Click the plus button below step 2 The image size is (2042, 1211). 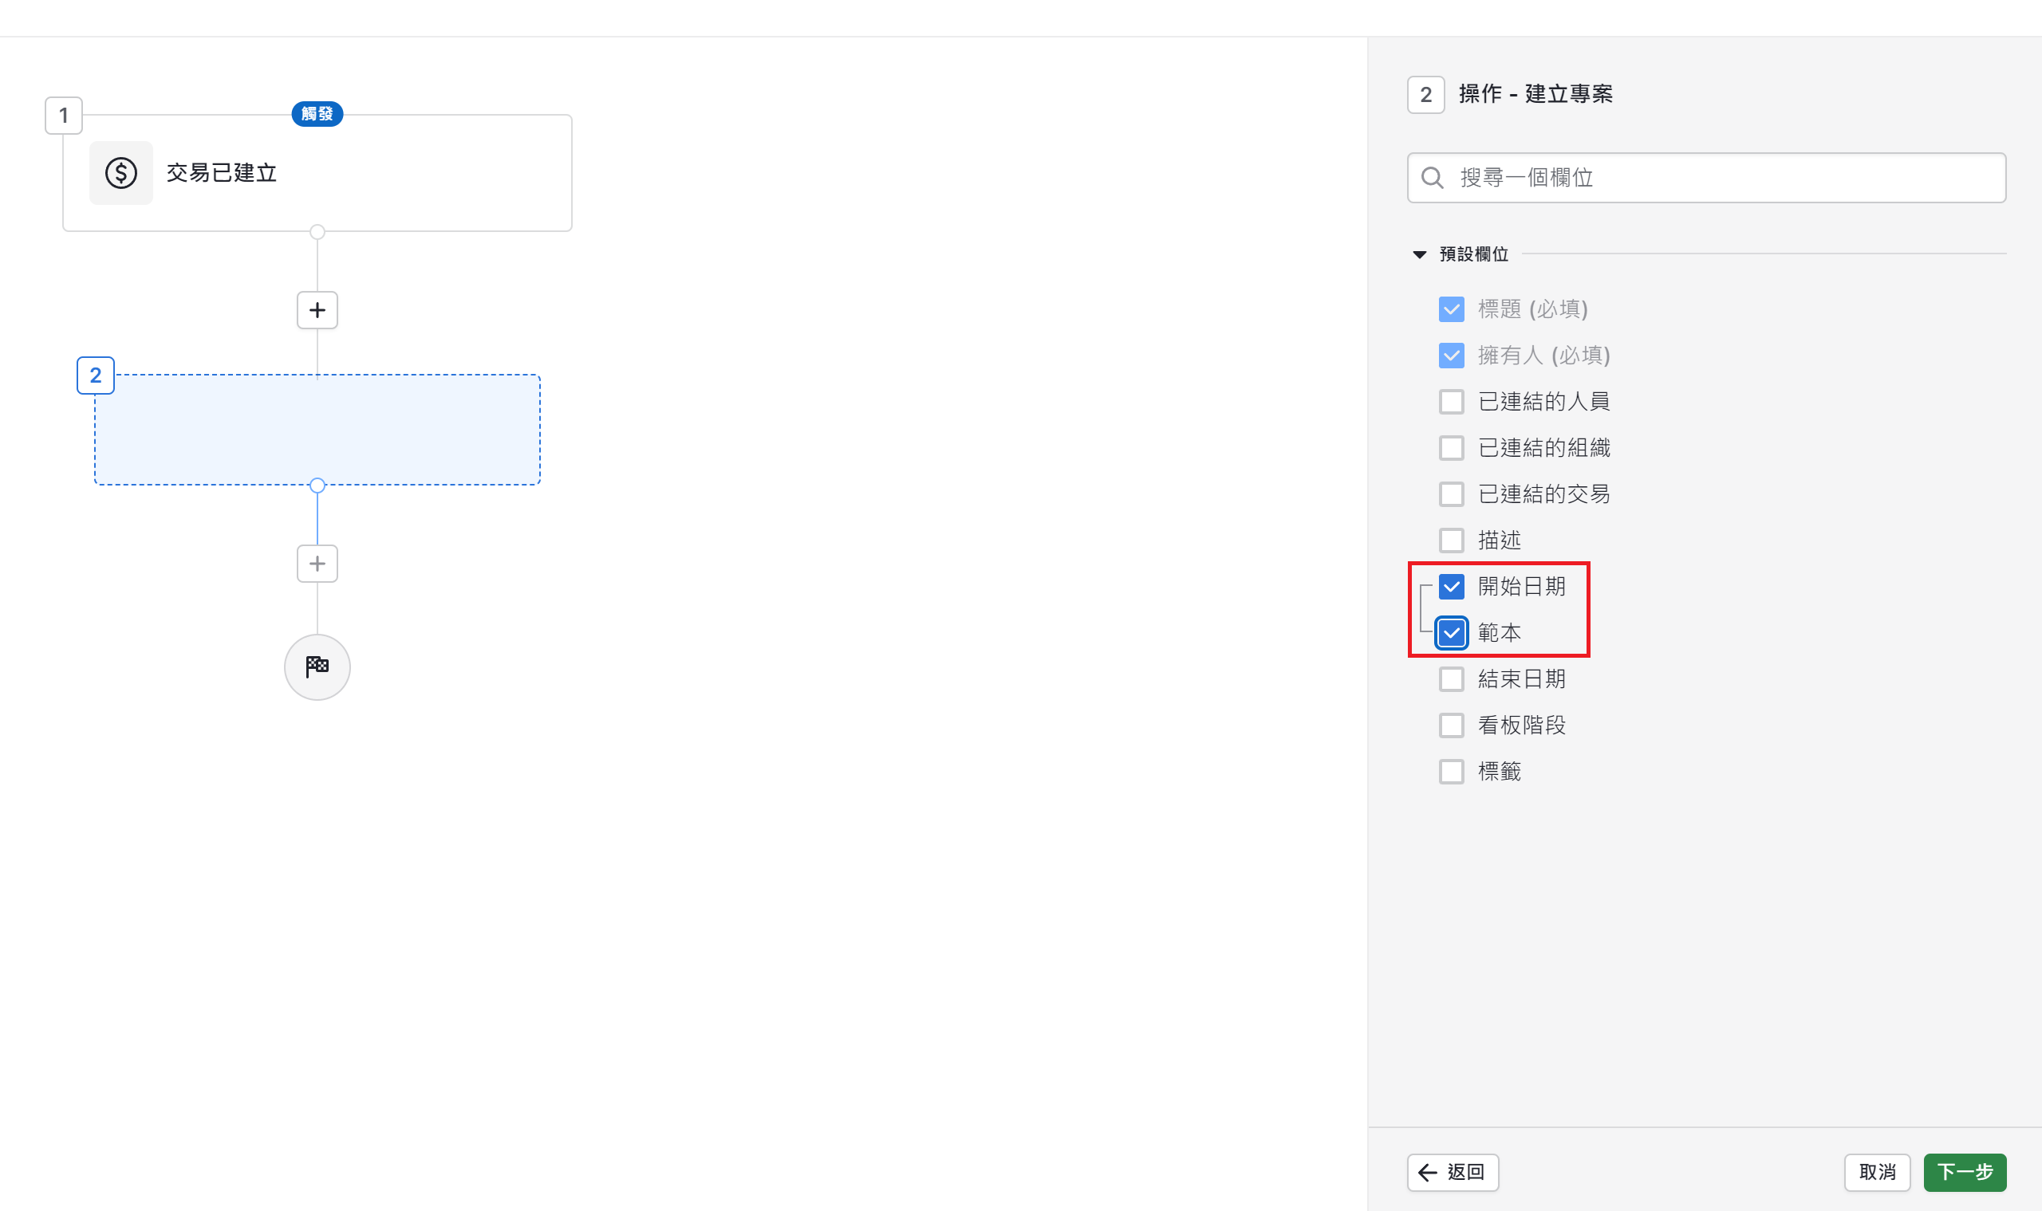[x=317, y=564]
